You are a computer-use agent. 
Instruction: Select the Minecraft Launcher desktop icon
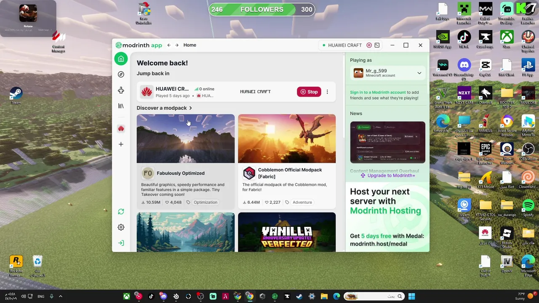tap(464, 14)
